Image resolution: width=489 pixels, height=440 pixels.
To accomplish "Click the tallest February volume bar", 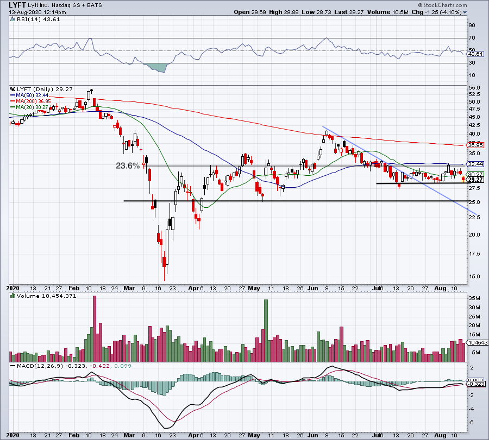I will [x=95, y=329].
